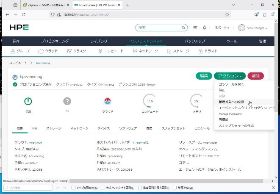Toggle 大文字/小文字を区別 checkbox
Image resolution: width=280 pixels, height=194 pixels.
coord(103,188)
